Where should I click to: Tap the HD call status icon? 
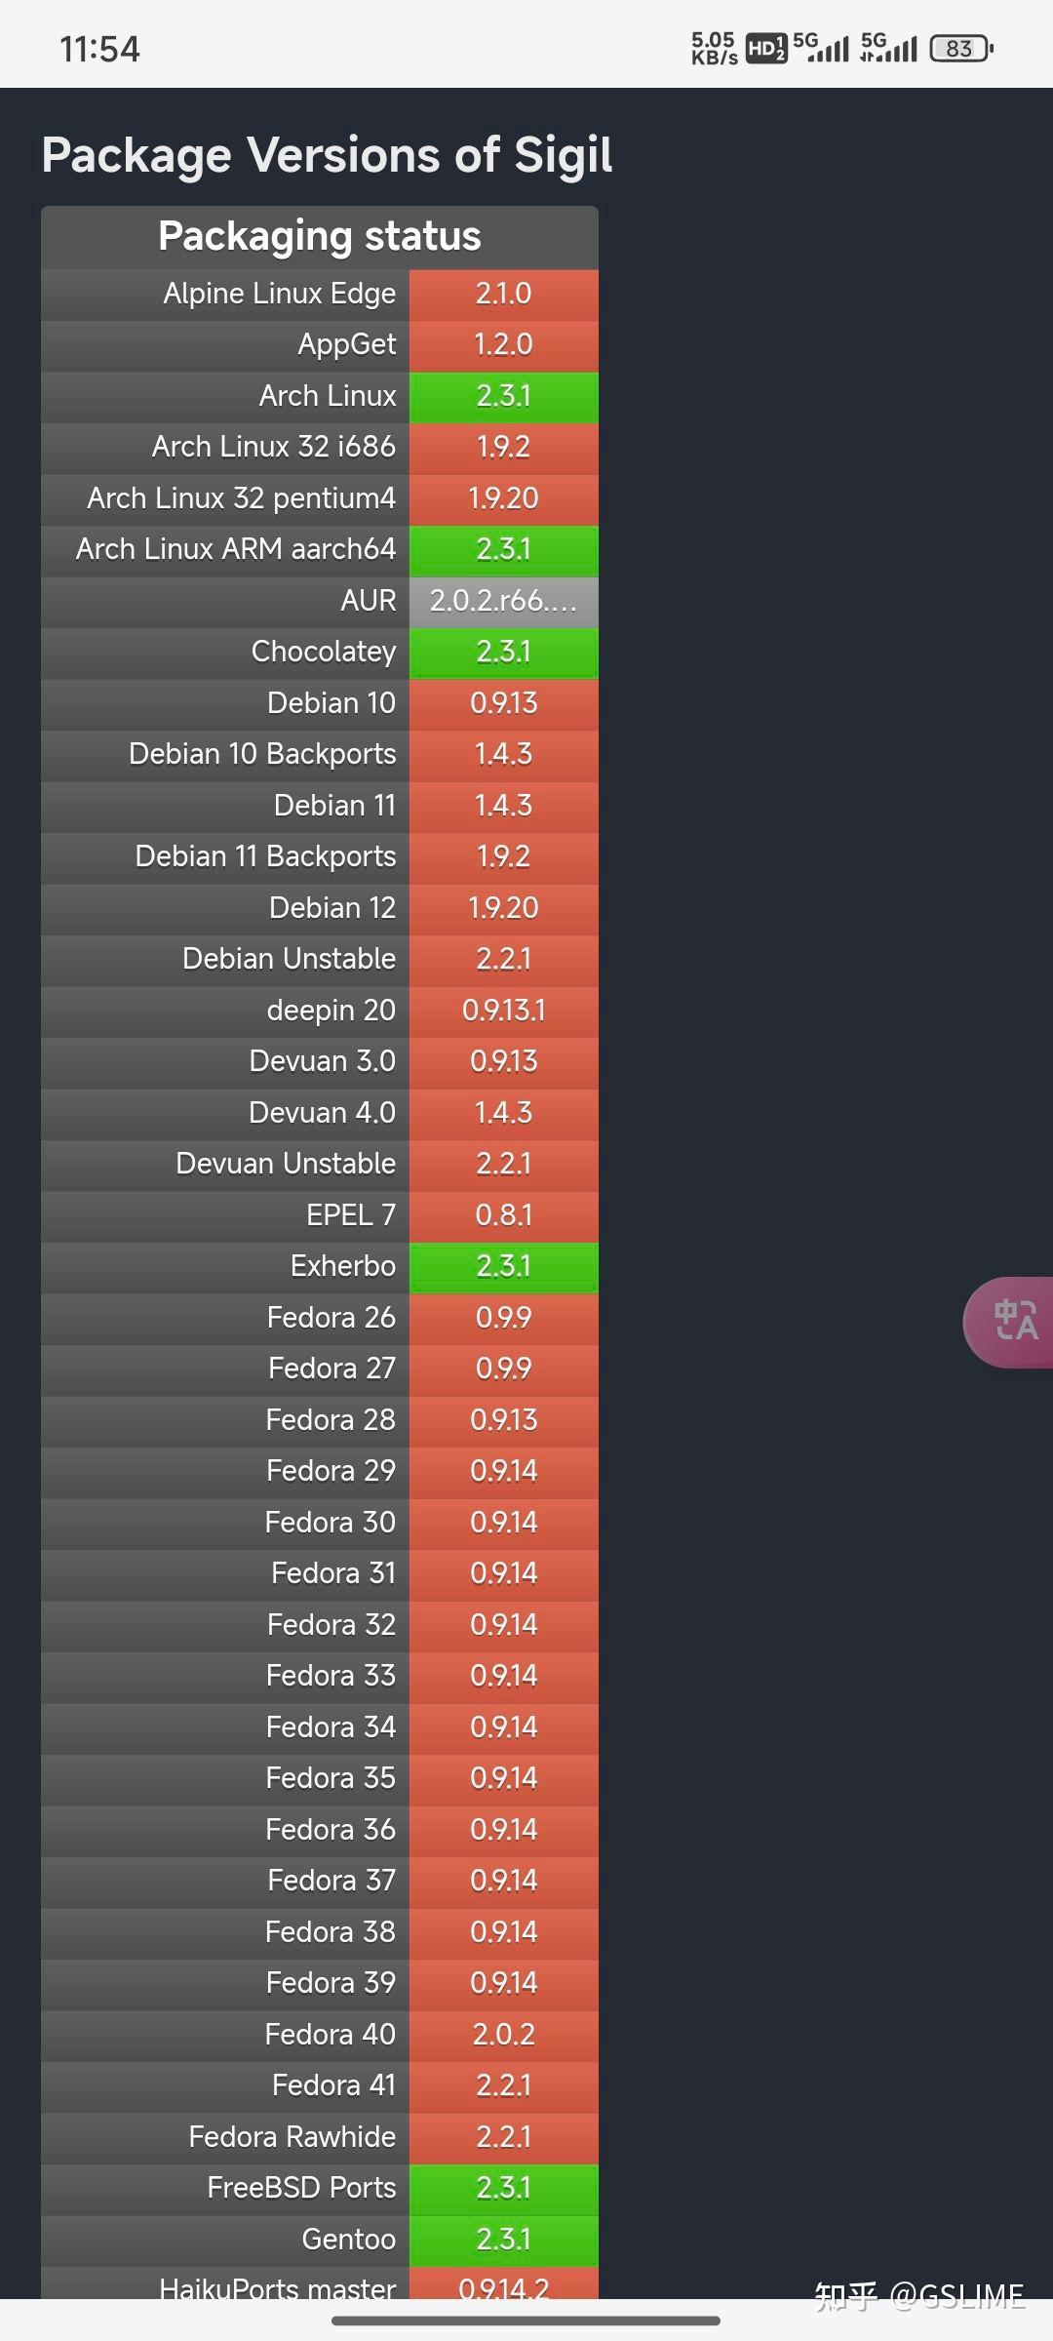point(766,49)
